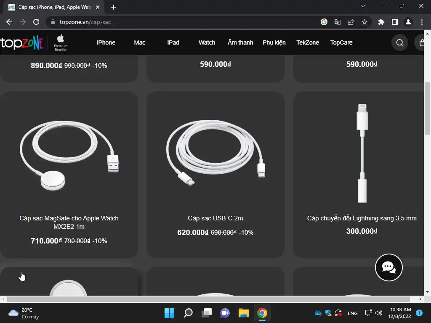
Task: Open the Windows Start button
Action: tap(169, 313)
